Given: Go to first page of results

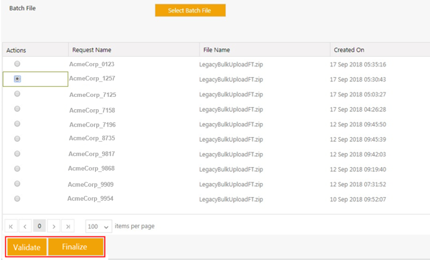Looking at the screenshot, I should click(11, 226).
